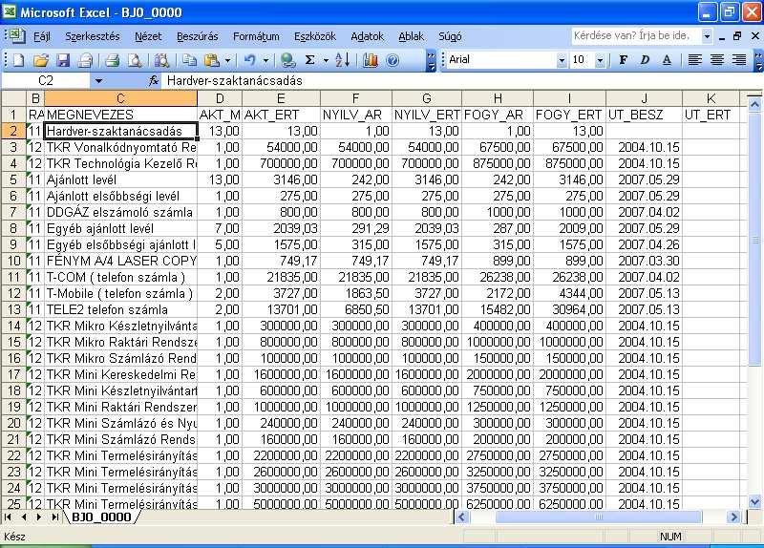Open a file with folder icon

41,60
